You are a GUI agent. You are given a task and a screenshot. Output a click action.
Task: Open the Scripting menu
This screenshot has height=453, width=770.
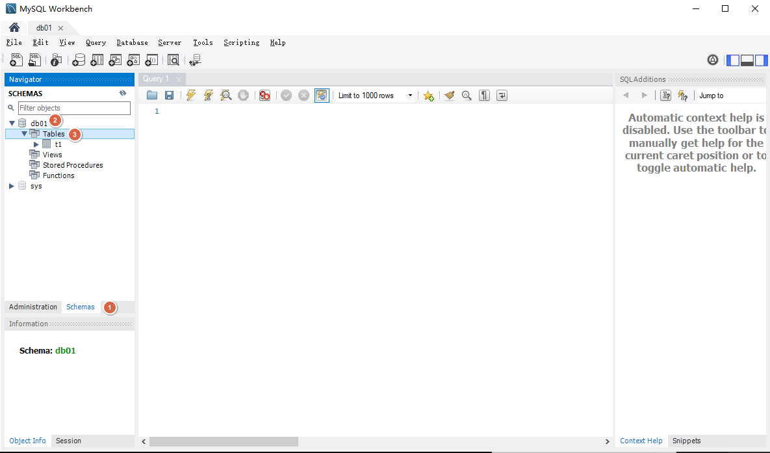click(x=241, y=42)
